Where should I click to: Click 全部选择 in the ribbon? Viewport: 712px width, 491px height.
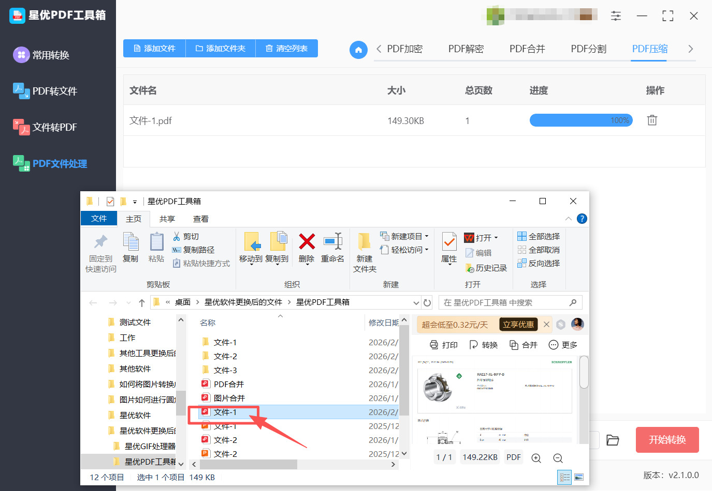539,236
